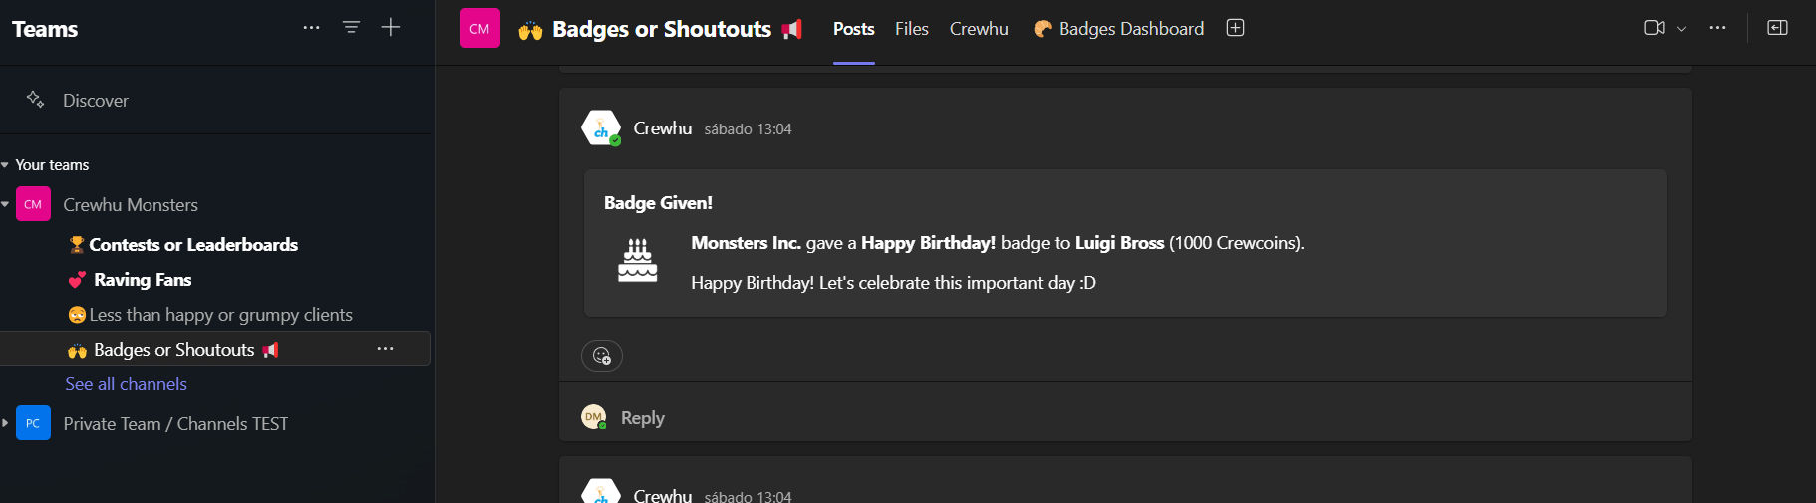
Task: Start a meeting with the video camera icon
Action: 1654,28
